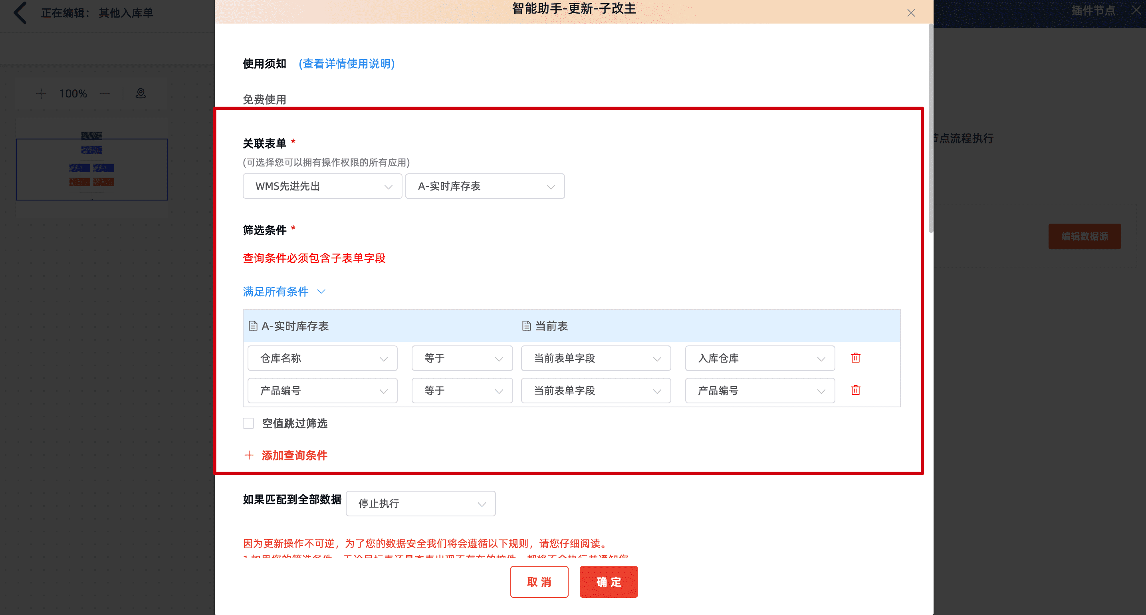This screenshot has height=615, width=1146.
Task: Click the plus icon for 添加查询条件
Action: point(249,455)
